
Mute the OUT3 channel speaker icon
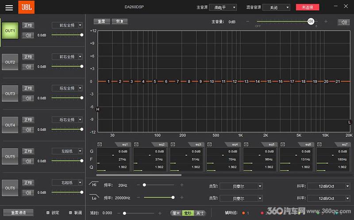coord(28,98)
